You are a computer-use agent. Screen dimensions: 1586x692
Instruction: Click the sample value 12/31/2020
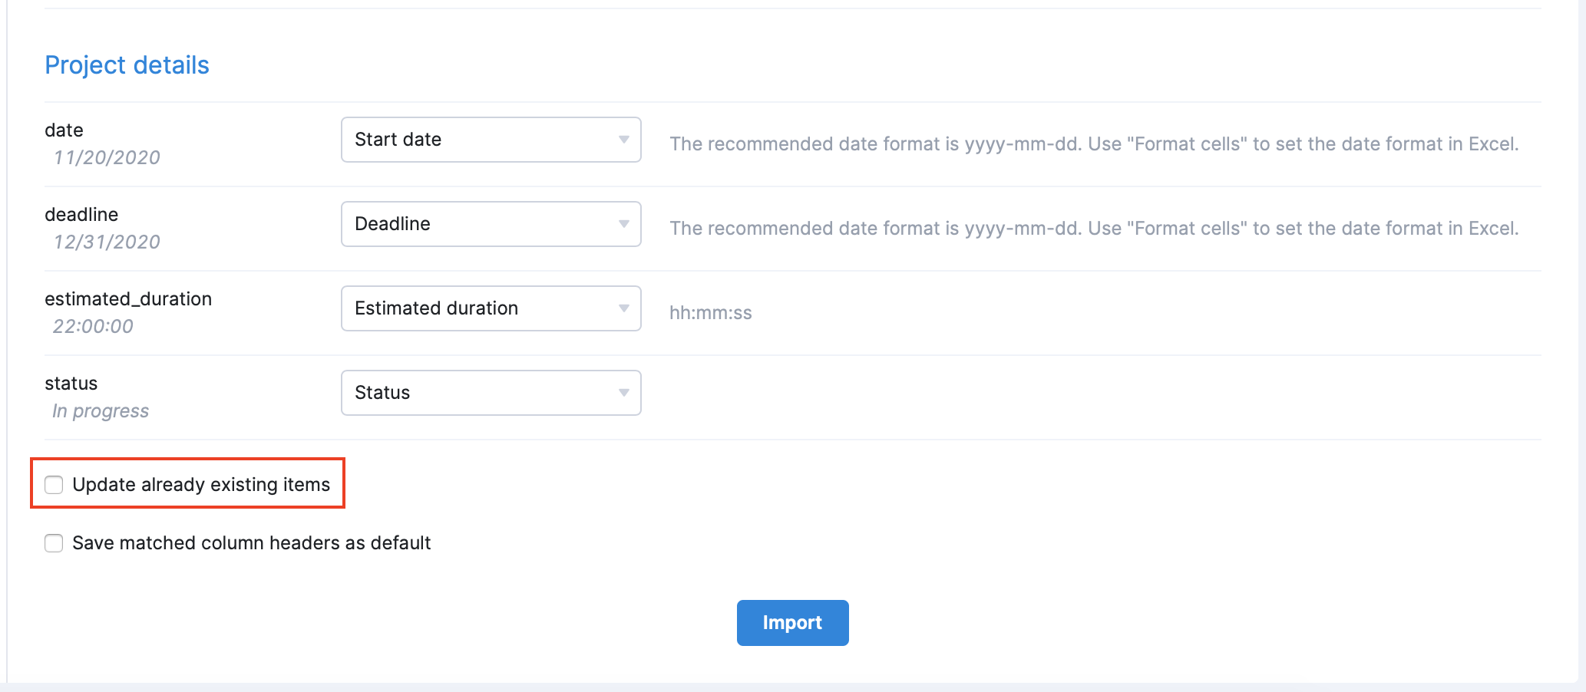[x=106, y=242]
